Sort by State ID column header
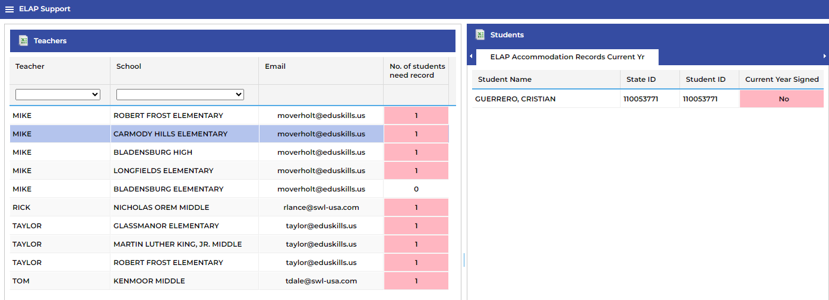This screenshot has width=829, height=300. 650,79
